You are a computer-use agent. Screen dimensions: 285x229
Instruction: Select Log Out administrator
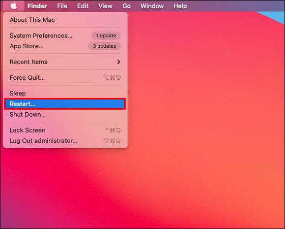pyautogui.click(x=65, y=141)
